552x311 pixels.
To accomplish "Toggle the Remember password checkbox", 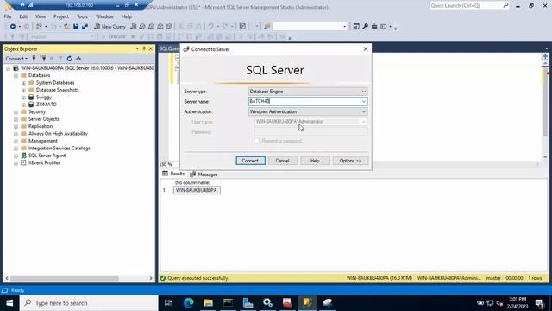I will click(257, 141).
